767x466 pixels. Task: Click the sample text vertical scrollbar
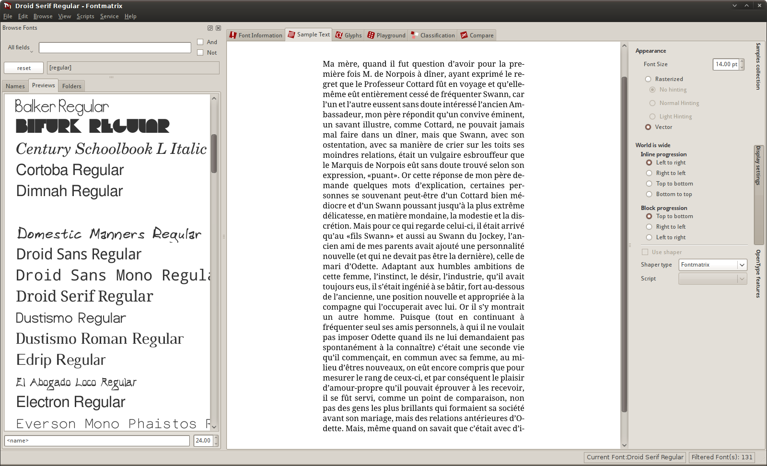(624, 244)
